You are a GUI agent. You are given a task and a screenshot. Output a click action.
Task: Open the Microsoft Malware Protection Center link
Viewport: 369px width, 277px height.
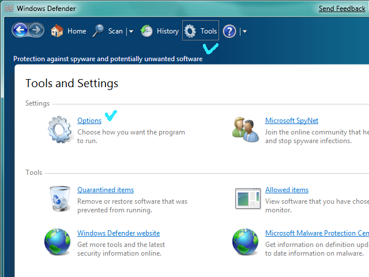point(317,233)
